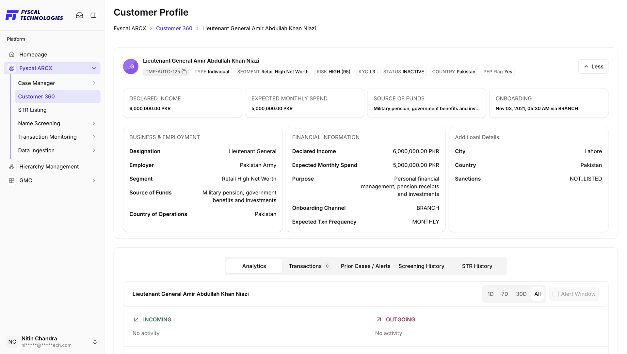Click the RISK HIGH (95) badge

(x=333, y=72)
